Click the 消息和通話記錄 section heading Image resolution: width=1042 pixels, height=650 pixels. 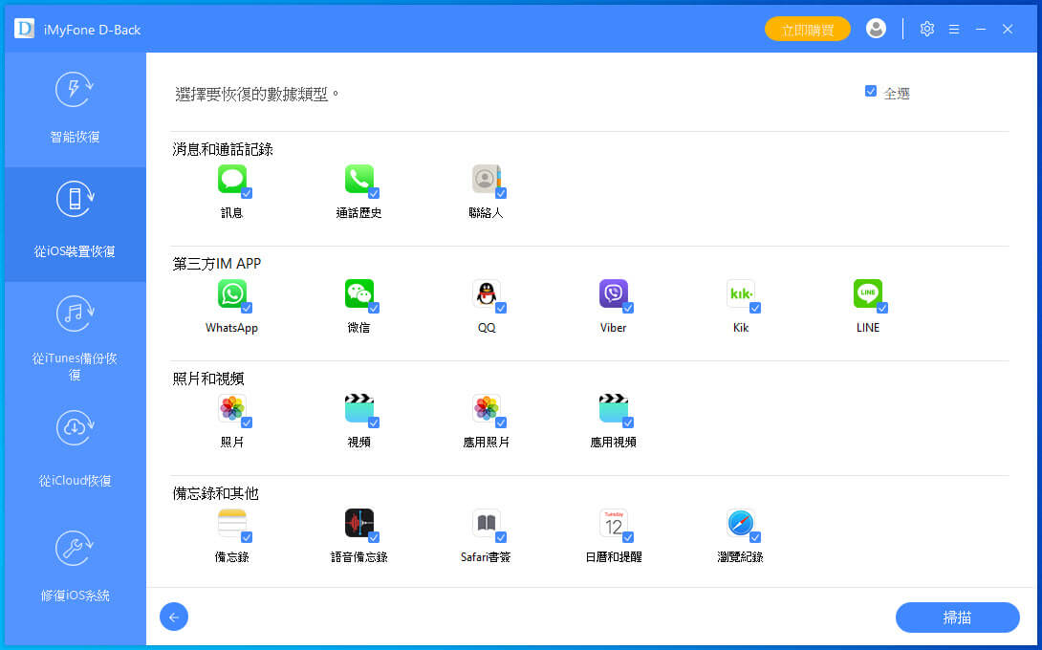pyautogui.click(x=223, y=149)
